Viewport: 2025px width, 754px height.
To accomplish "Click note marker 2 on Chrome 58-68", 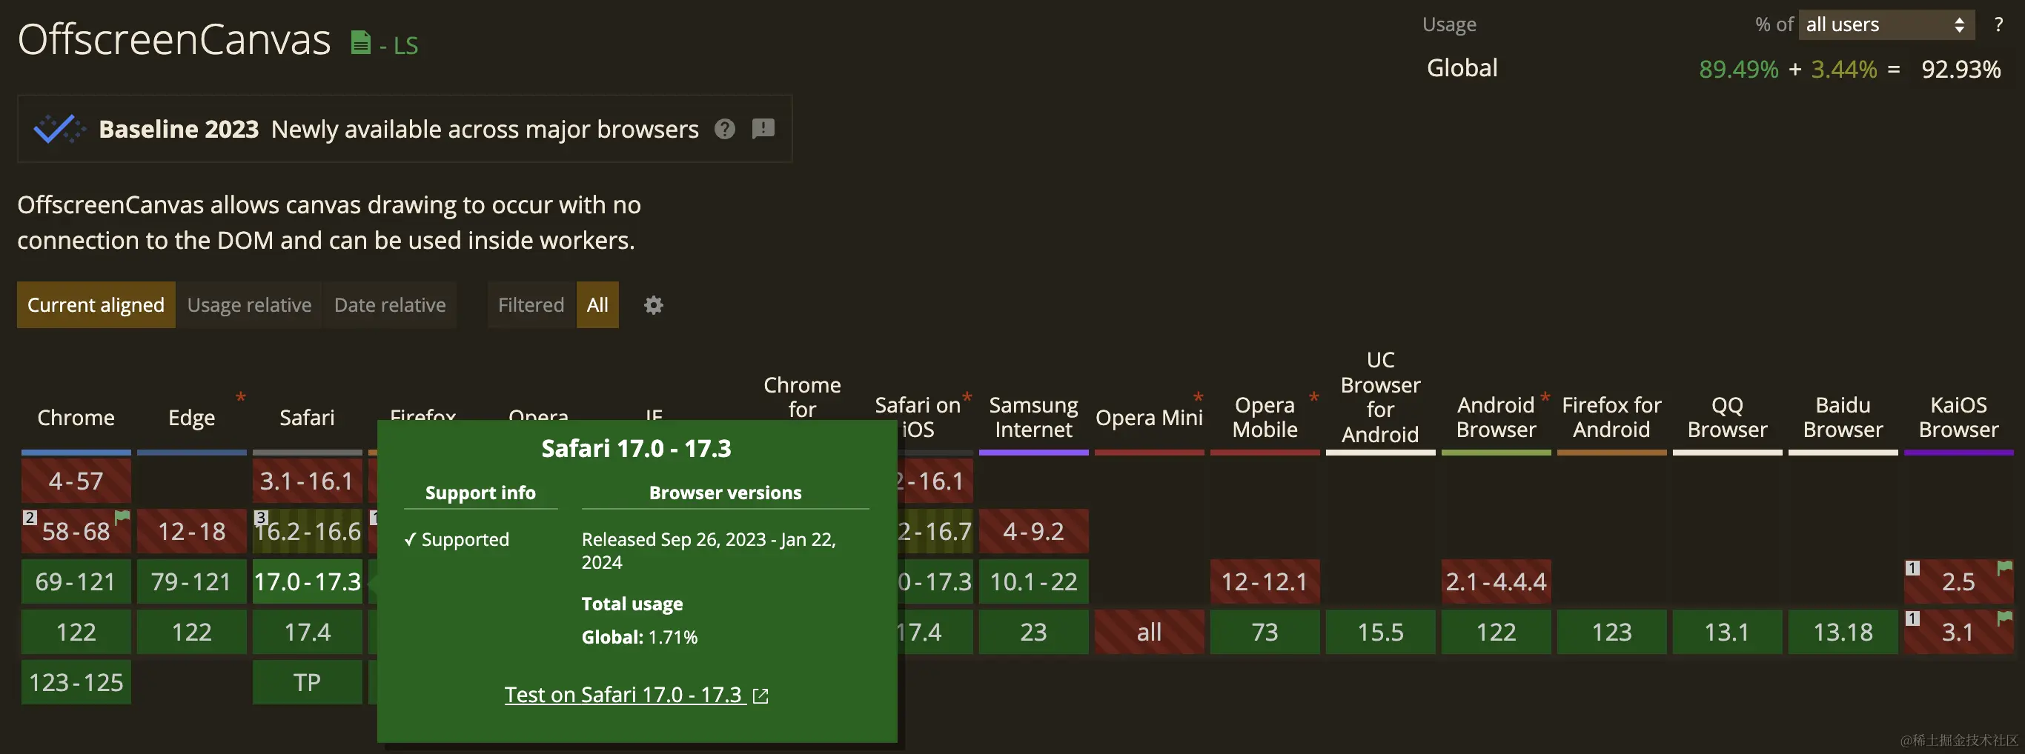I will click(29, 518).
